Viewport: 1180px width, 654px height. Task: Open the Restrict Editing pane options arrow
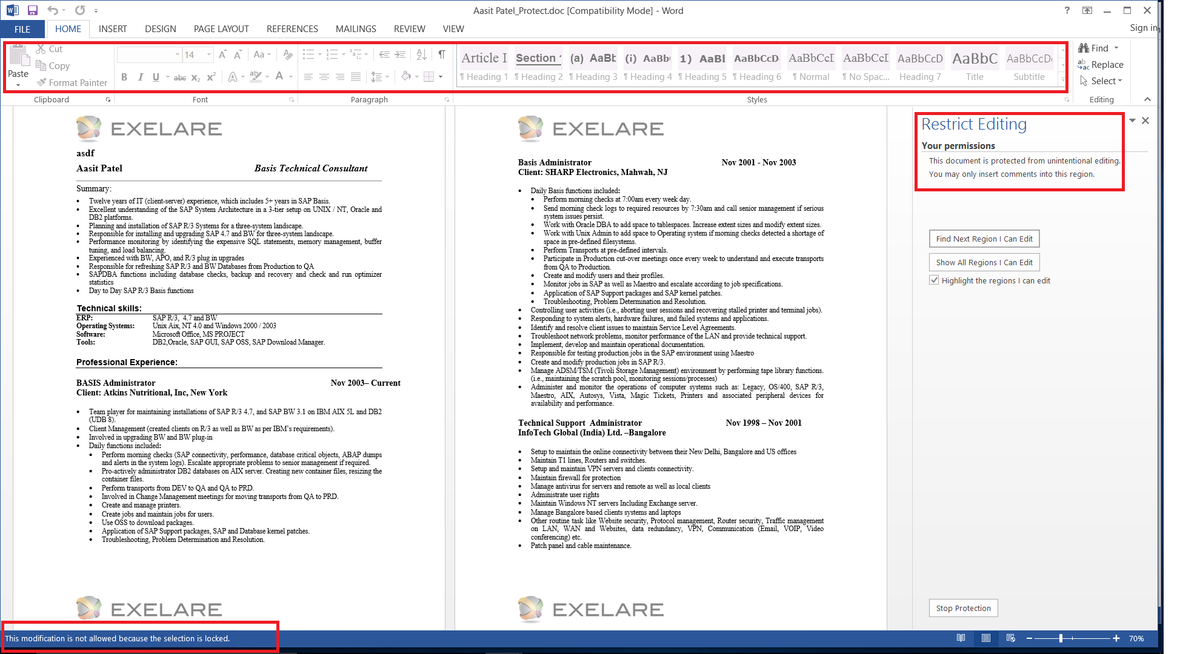(1132, 121)
